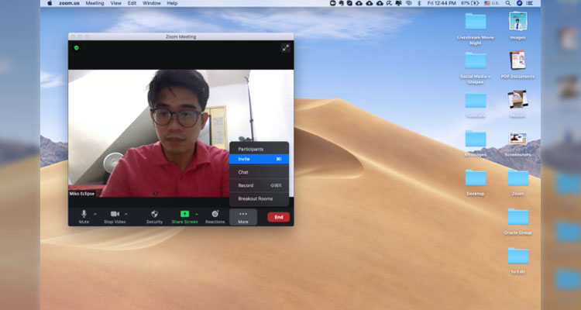The height and width of the screenshot is (310, 581).
Task: Open the Window menu in menu bar
Action: pyautogui.click(x=152, y=3)
